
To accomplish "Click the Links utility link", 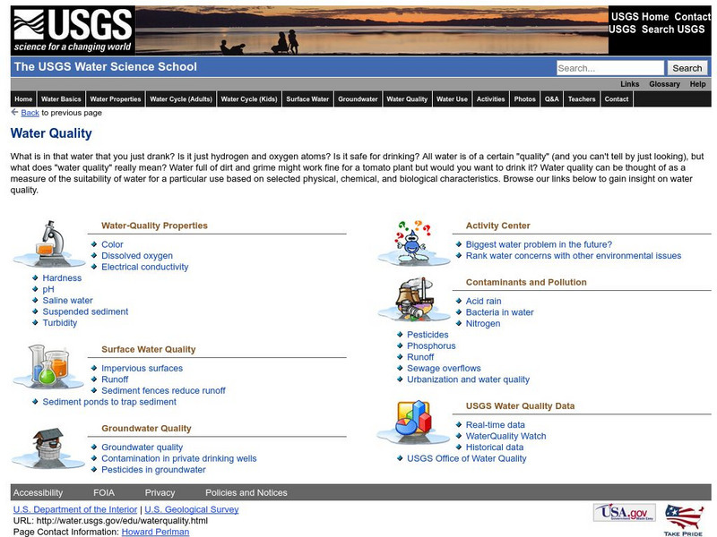I will (x=630, y=84).
